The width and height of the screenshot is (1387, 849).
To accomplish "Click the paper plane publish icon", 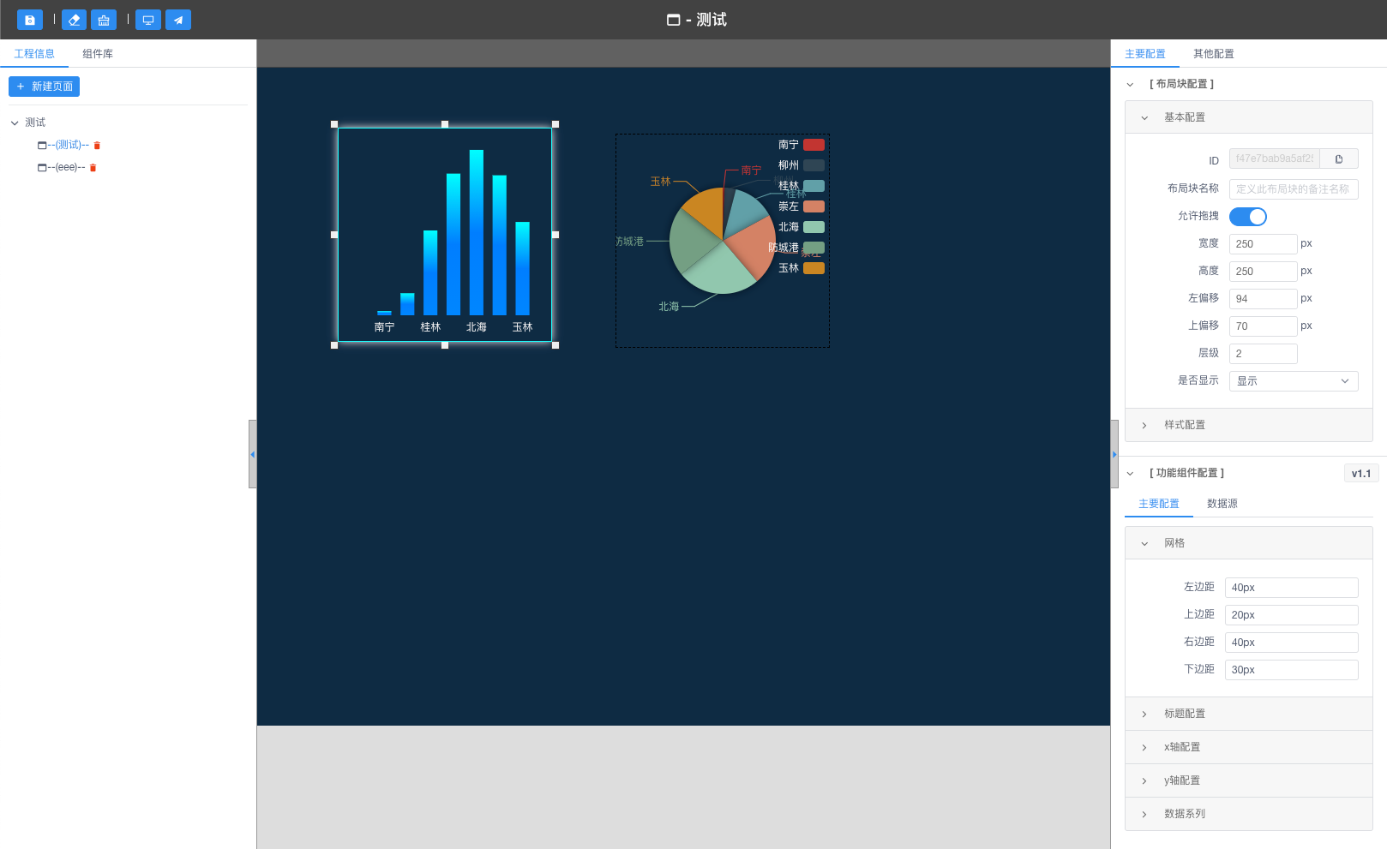I will [178, 20].
